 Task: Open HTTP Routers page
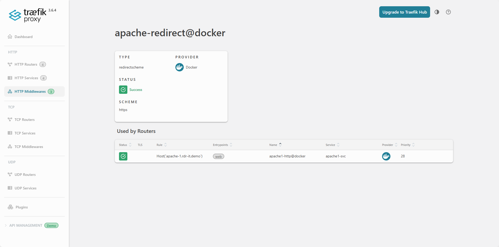[x=26, y=64]
